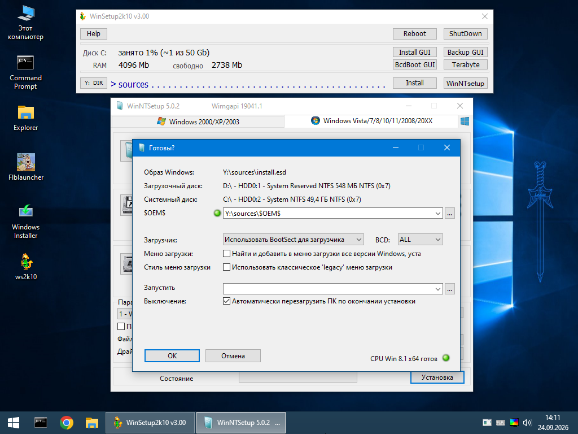578x434 pixels.
Task: Click the Y: DIR button
Action: (94, 83)
